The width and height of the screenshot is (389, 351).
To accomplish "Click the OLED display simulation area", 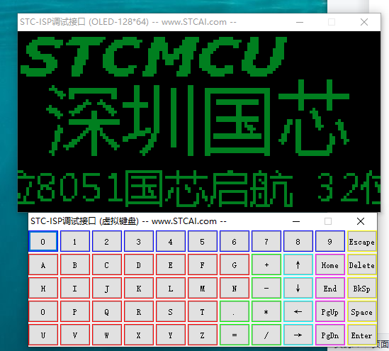I will pos(199,121).
